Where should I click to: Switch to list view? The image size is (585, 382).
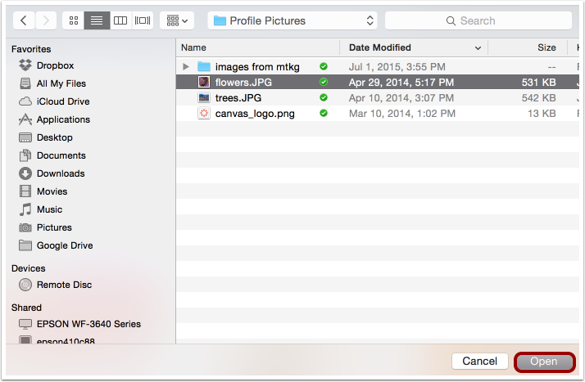click(x=97, y=20)
